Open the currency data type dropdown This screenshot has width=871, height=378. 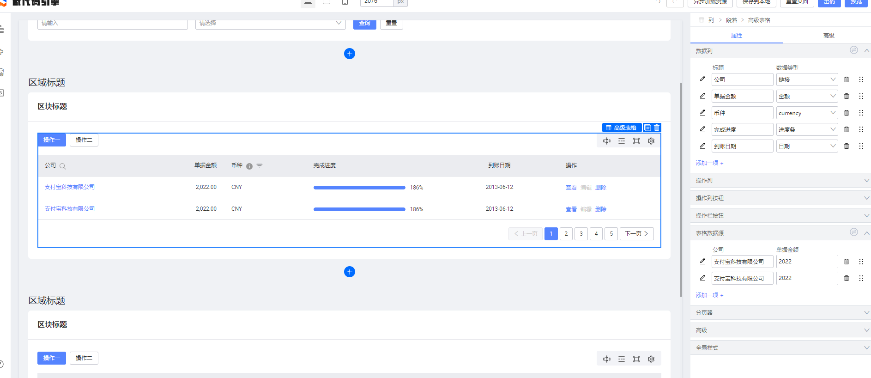click(x=807, y=113)
